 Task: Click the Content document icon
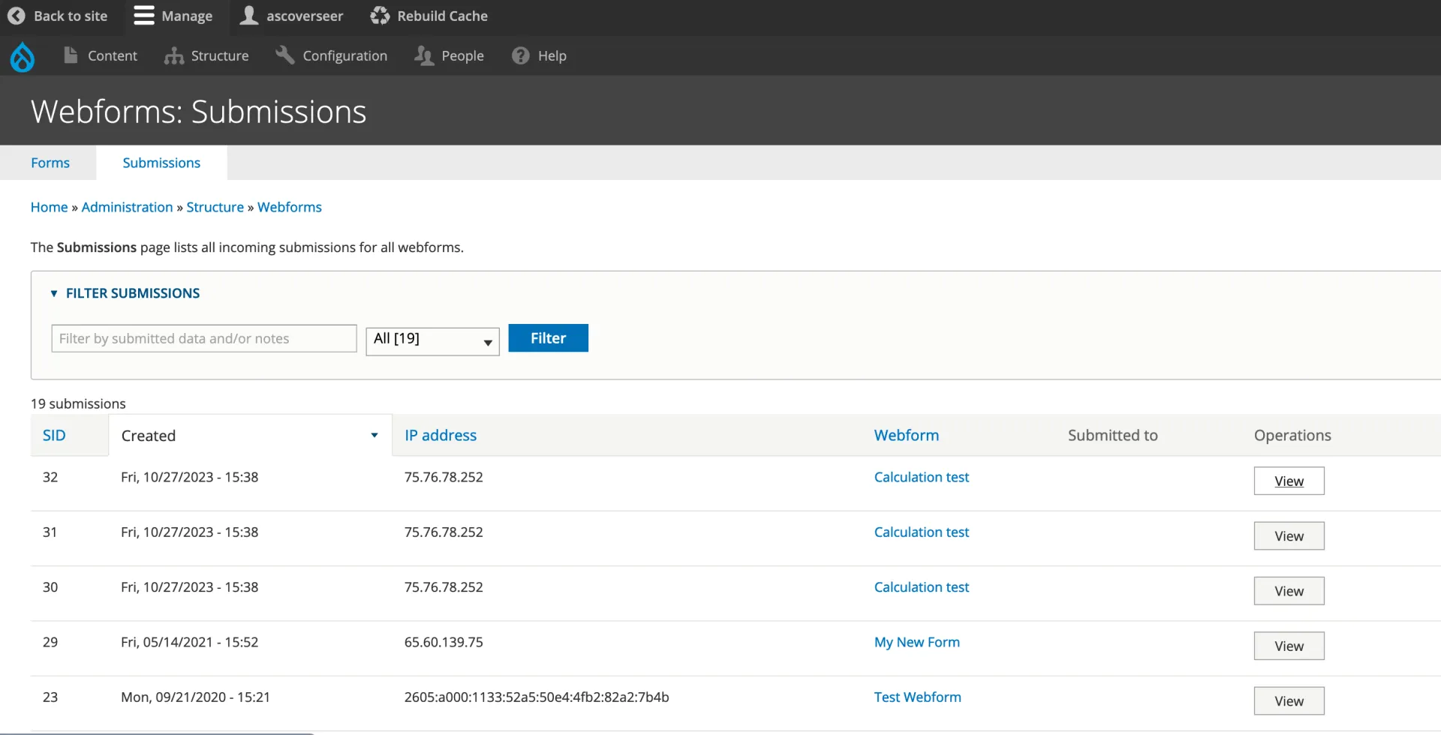(x=71, y=55)
